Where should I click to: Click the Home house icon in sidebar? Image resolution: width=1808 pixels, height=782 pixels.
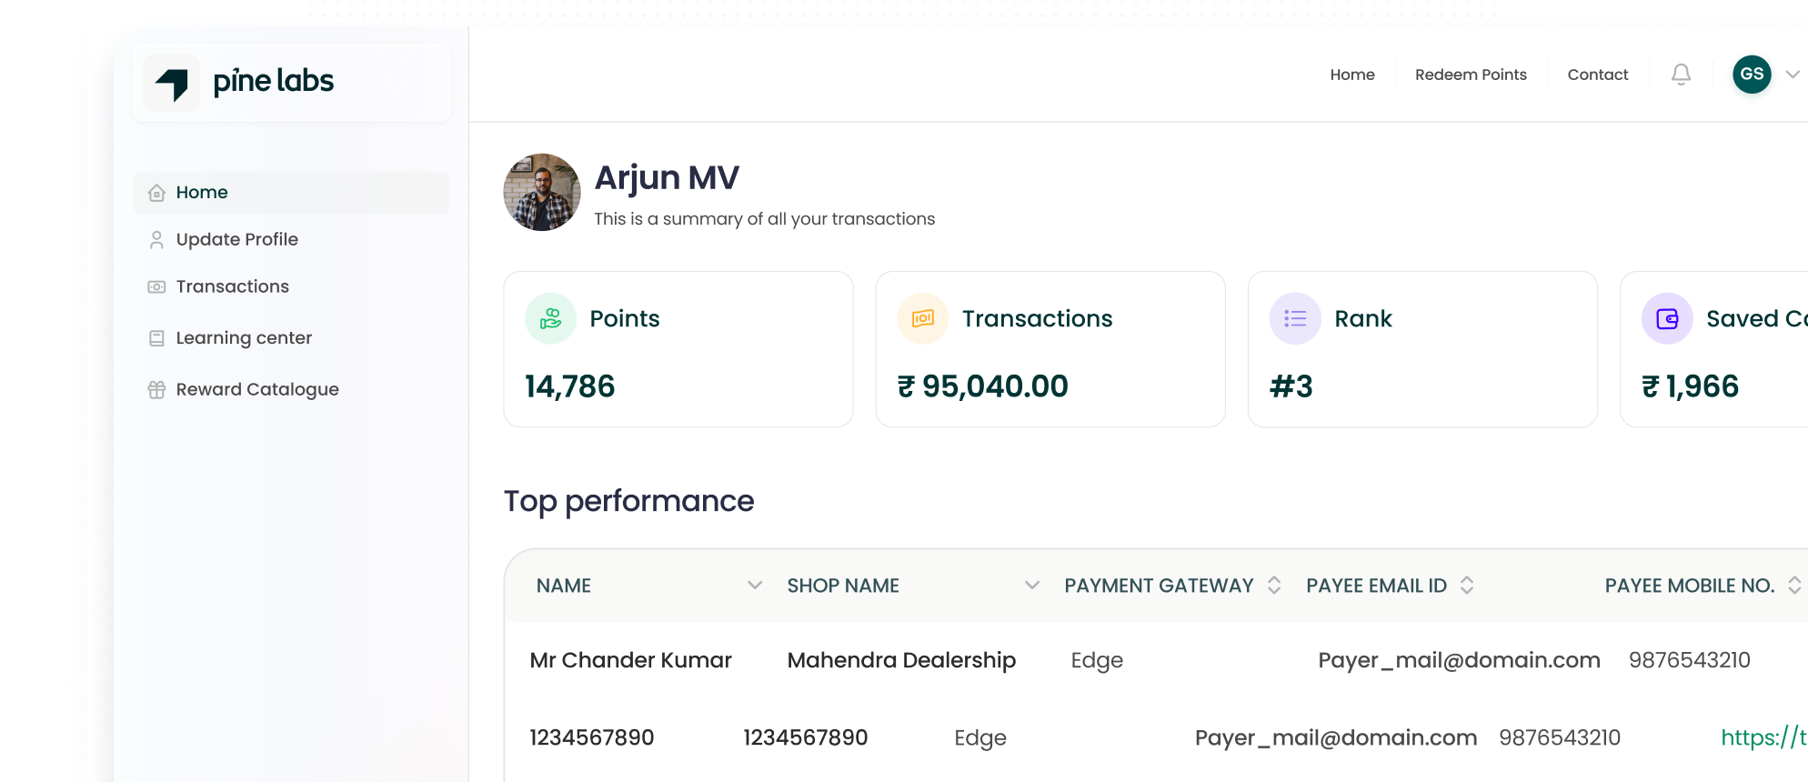156,193
